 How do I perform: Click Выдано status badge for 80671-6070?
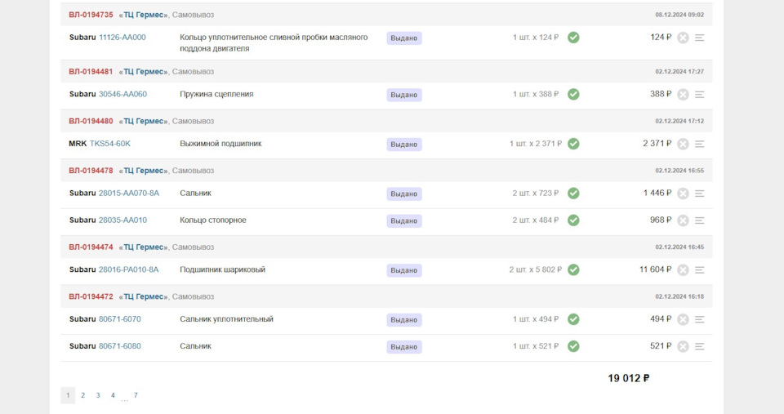click(x=403, y=320)
